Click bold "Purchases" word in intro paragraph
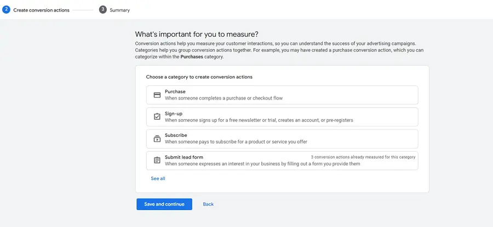 click(192, 57)
